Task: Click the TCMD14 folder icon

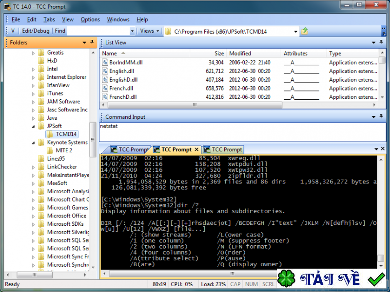Action: pyautogui.click(x=50, y=134)
